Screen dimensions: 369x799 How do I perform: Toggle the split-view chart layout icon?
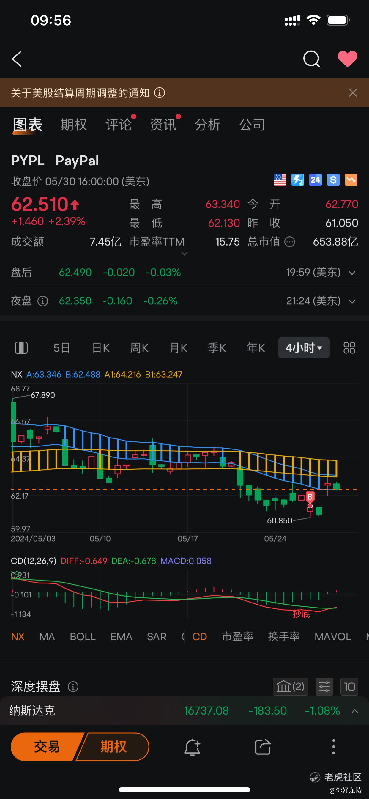pos(21,348)
